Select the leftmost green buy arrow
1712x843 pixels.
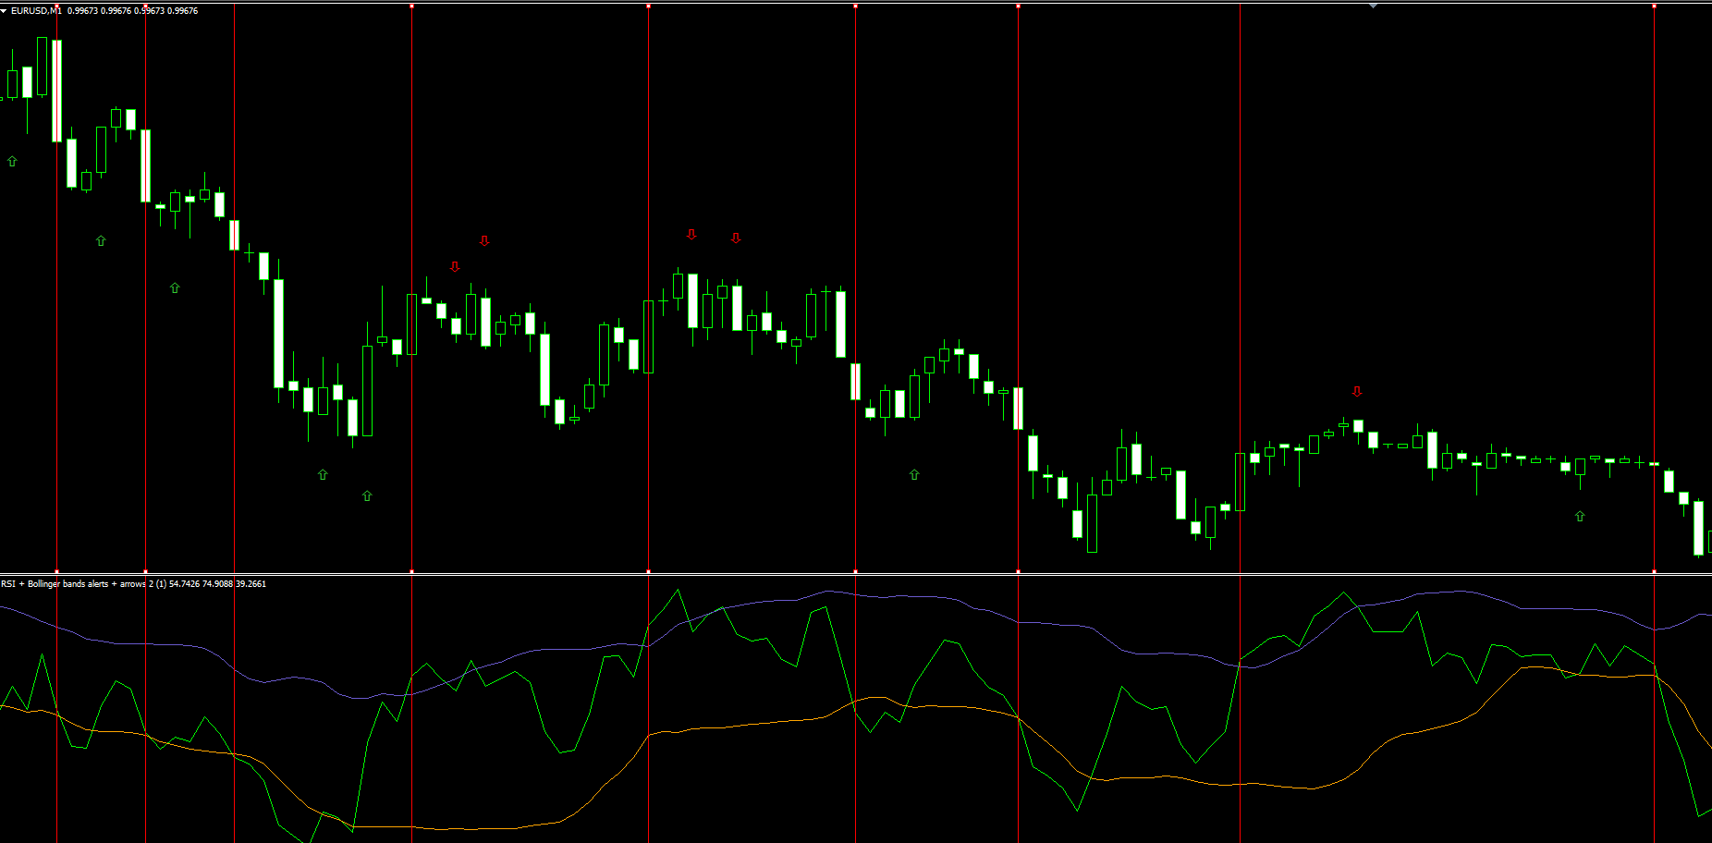[12, 162]
